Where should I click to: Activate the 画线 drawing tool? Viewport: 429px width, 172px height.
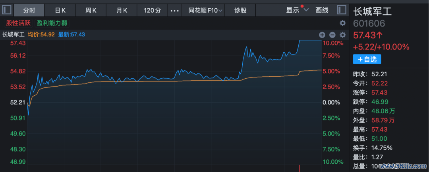[x=322, y=10]
